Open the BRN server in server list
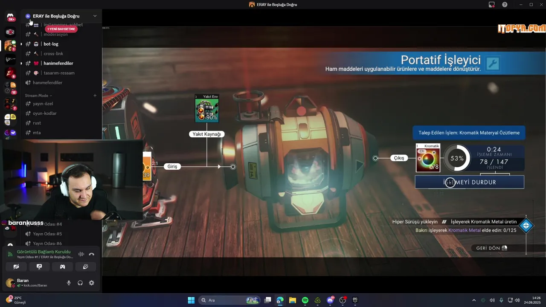The height and width of the screenshot is (307, 546). (10, 32)
